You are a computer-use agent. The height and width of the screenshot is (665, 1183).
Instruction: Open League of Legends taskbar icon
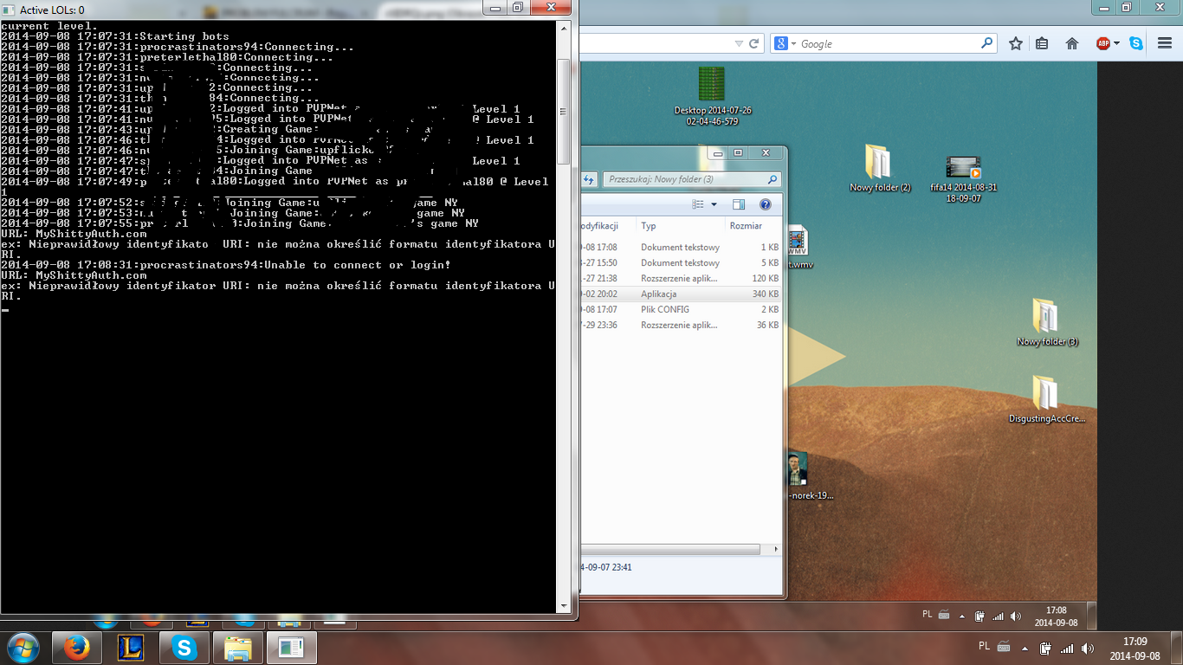pos(131,647)
